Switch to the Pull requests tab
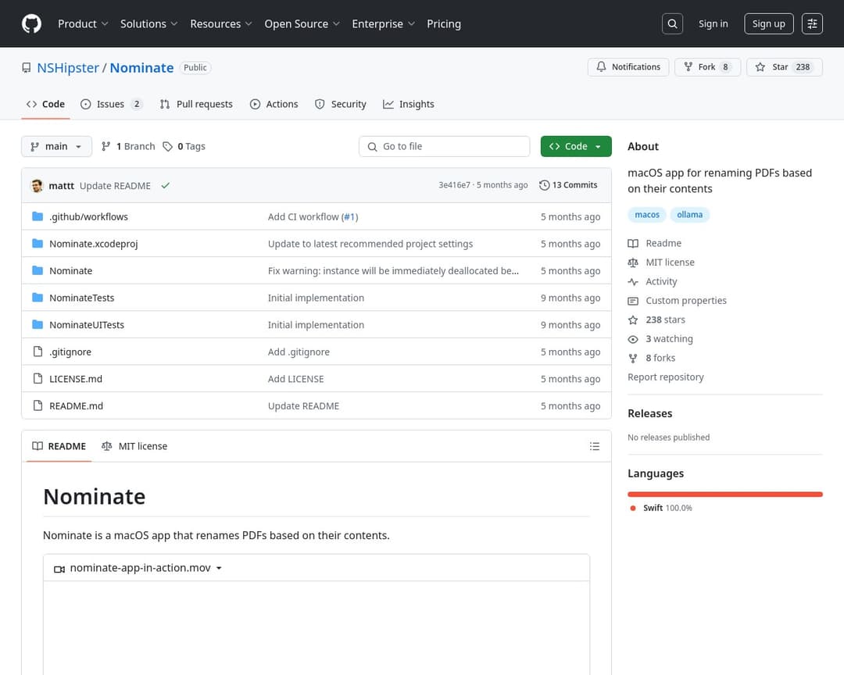Screen dimensions: 844x675 (196, 104)
